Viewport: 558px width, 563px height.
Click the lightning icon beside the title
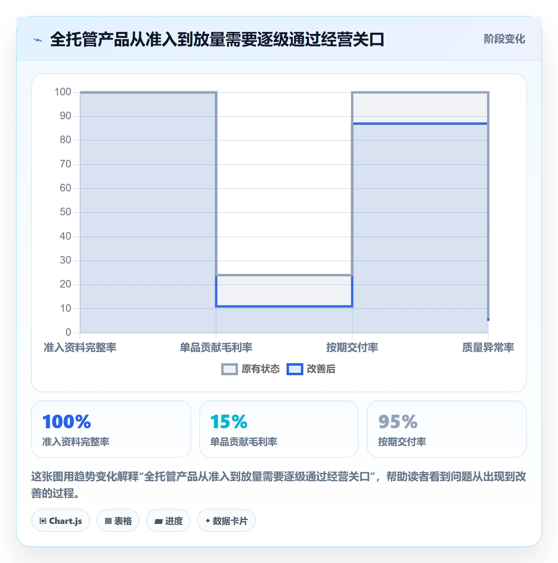pos(38,40)
